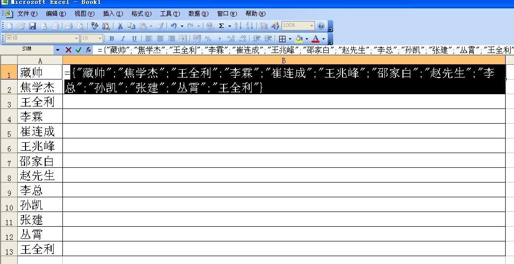Apply comma style format
Viewport: 514px width, 264px height.
[219, 39]
